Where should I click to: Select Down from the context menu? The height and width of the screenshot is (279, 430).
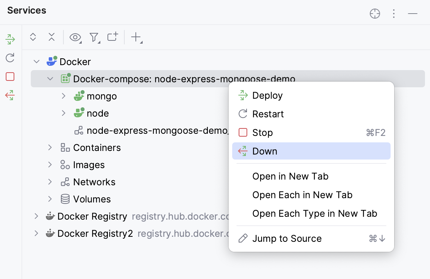pyautogui.click(x=265, y=151)
